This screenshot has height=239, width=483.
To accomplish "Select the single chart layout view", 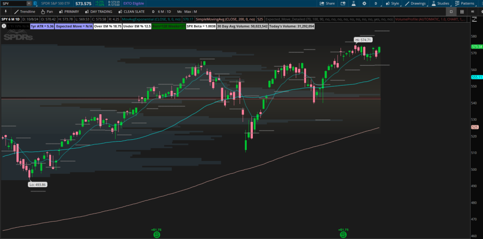I will [451, 11].
